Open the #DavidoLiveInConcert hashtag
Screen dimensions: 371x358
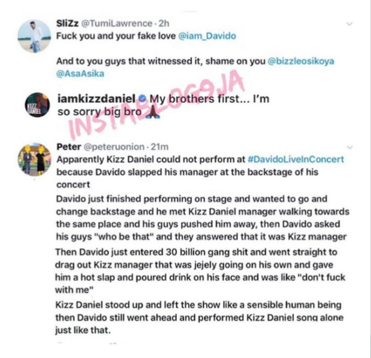click(296, 159)
